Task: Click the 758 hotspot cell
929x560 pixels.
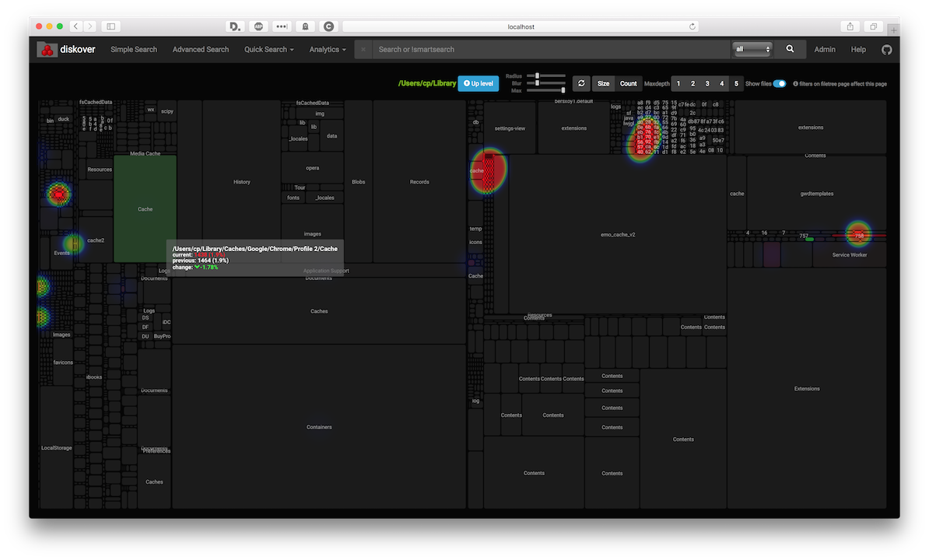Action: click(x=858, y=235)
